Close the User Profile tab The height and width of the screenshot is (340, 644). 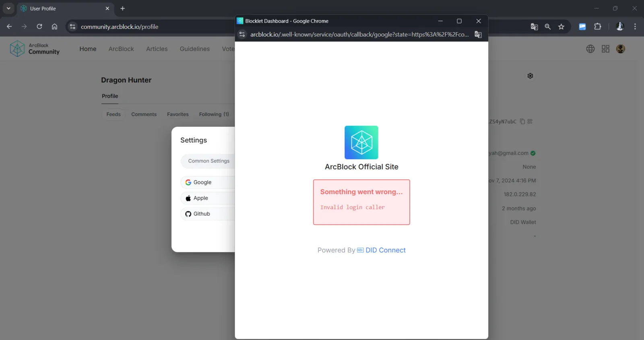click(107, 8)
